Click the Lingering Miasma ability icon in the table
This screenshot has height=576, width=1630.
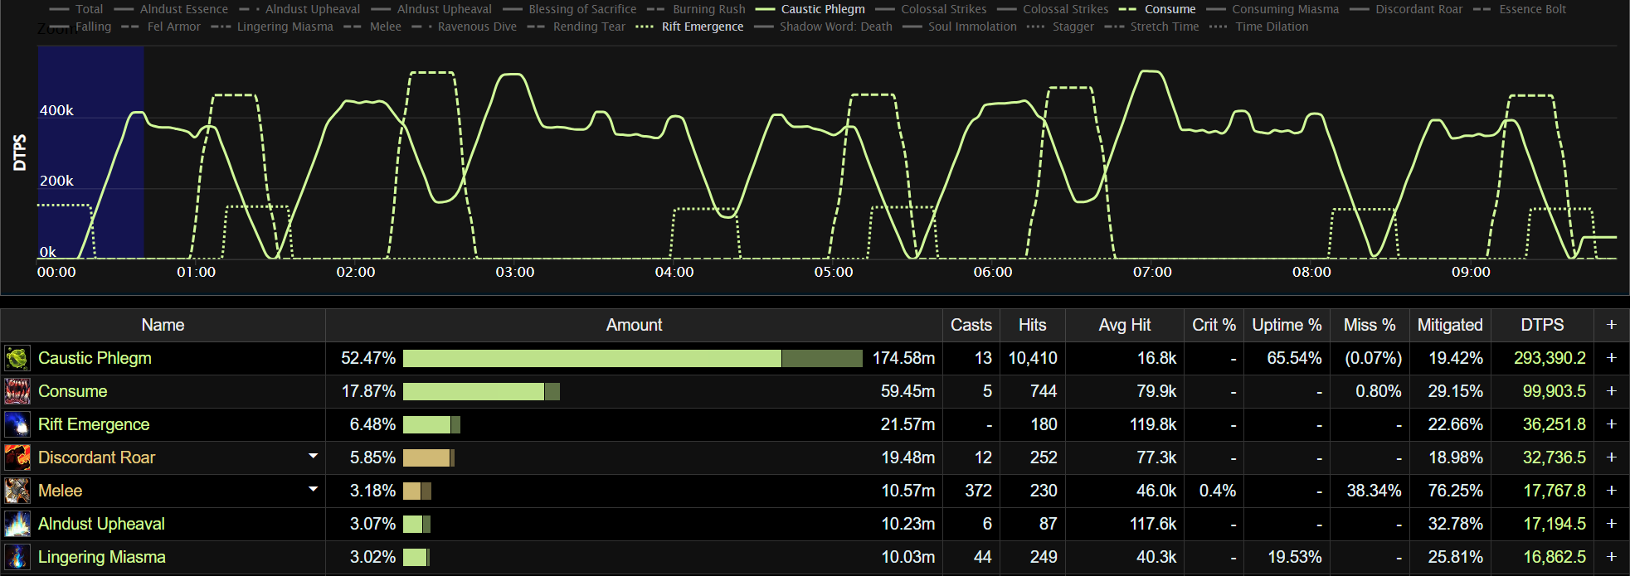click(x=17, y=557)
